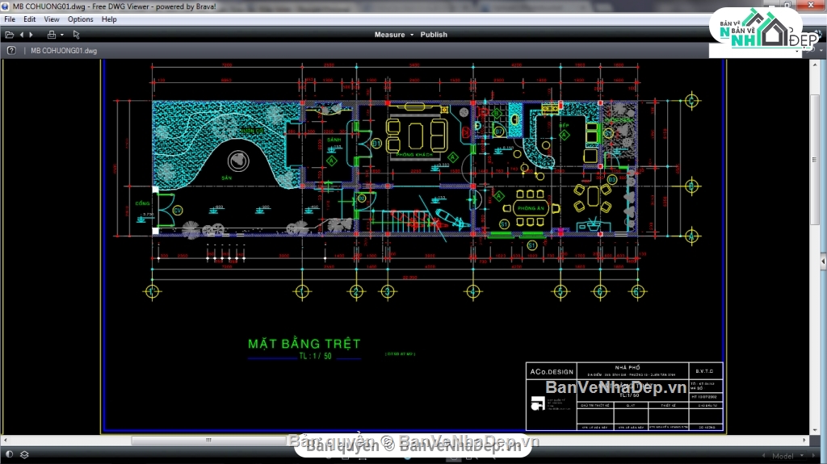Image resolution: width=827 pixels, height=464 pixels.
Task: Click the help question mark icon
Action: (x=11, y=50)
